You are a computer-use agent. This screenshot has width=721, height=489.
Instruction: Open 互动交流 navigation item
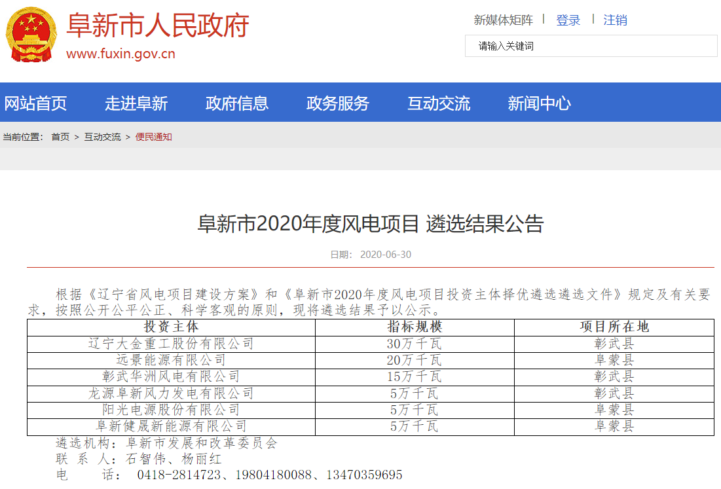click(439, 103)
